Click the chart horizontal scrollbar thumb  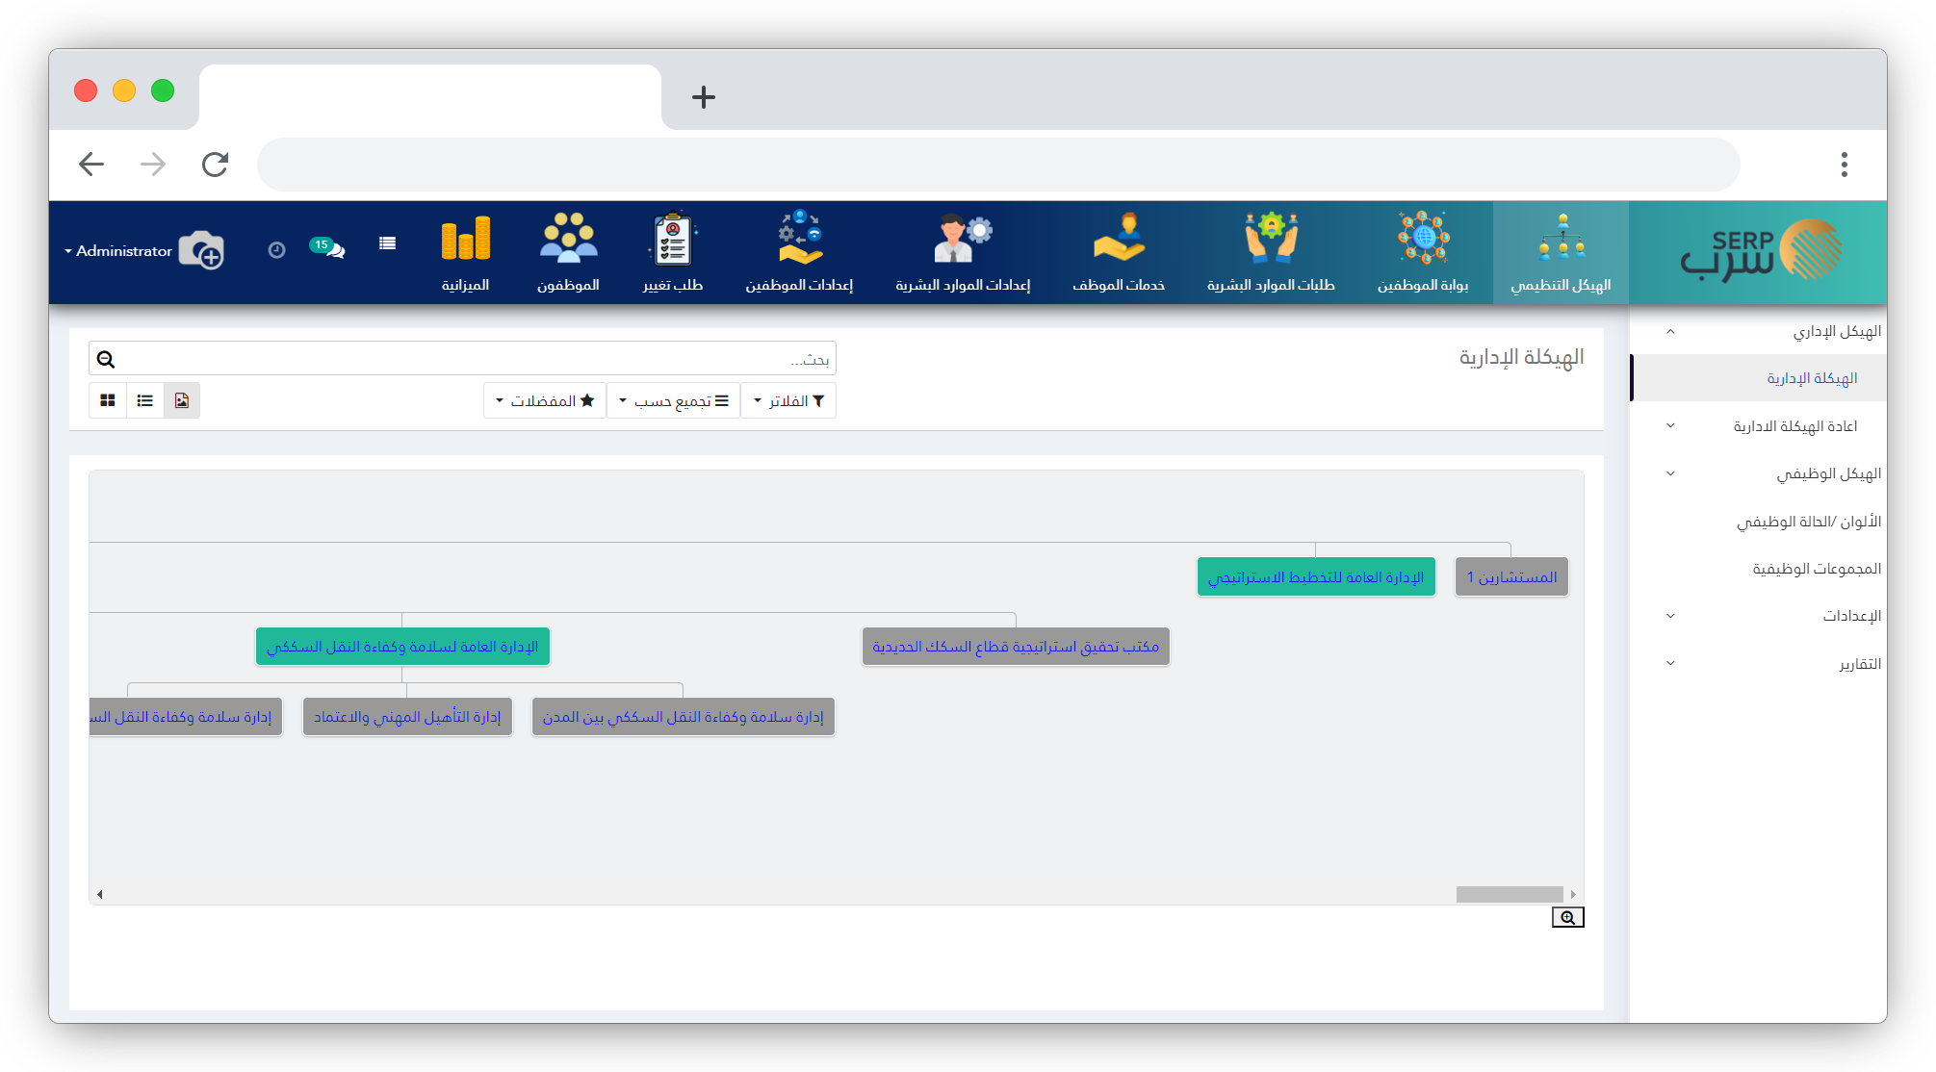(x=1509, y=894)
